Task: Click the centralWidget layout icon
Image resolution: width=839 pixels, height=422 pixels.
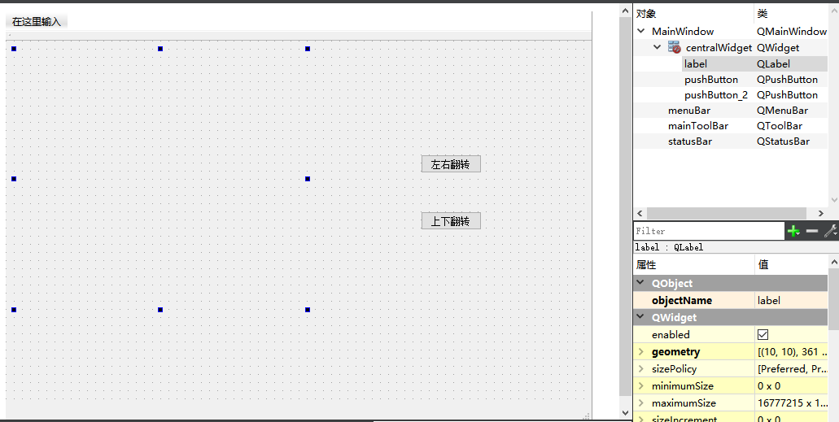Action: point(674,48)
